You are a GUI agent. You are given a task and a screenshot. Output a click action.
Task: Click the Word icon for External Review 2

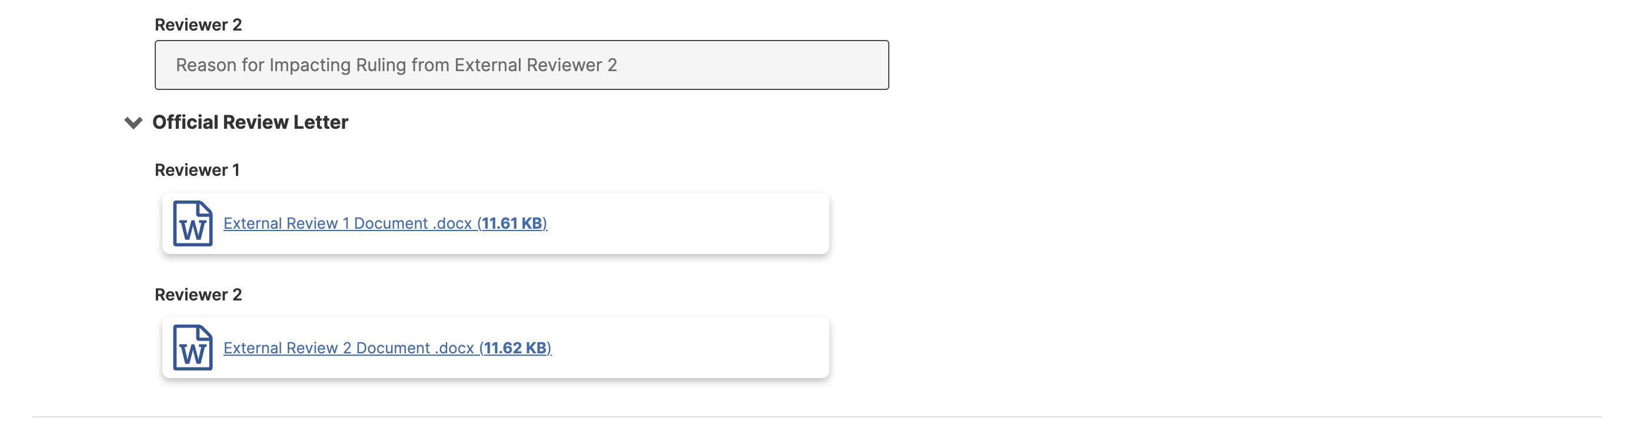[x=192, y=347]
